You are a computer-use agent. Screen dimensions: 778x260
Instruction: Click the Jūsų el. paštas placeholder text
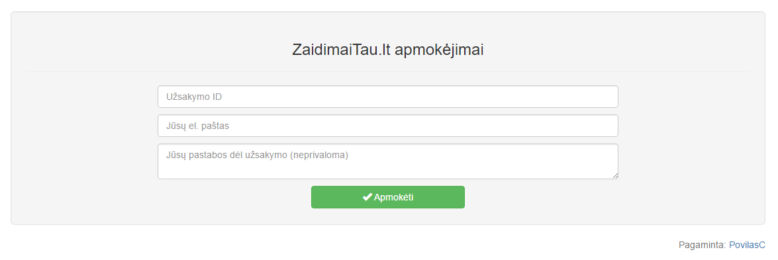tap(197, 126)
